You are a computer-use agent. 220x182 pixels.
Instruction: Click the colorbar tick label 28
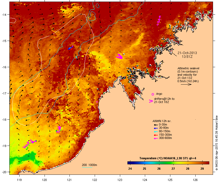(188, 169)
